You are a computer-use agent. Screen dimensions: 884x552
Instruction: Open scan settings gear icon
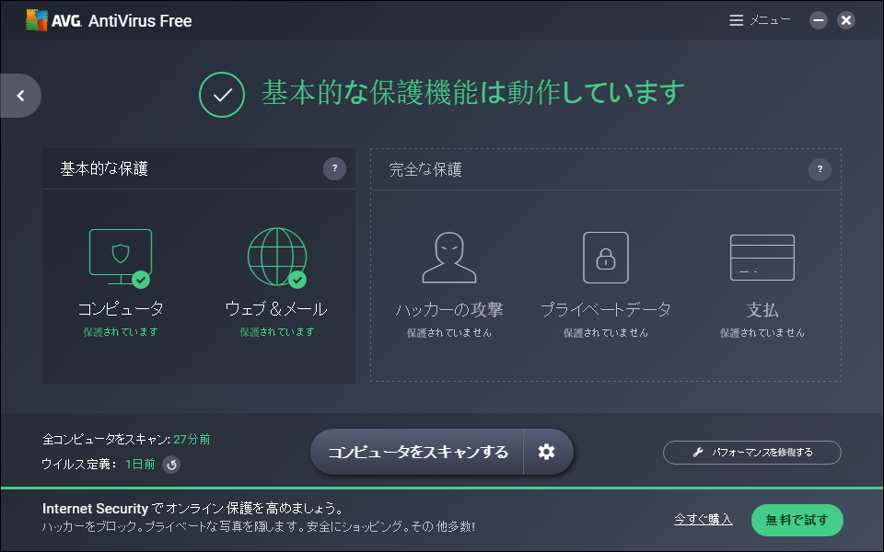pyautogui.click(x=547, y=452)
